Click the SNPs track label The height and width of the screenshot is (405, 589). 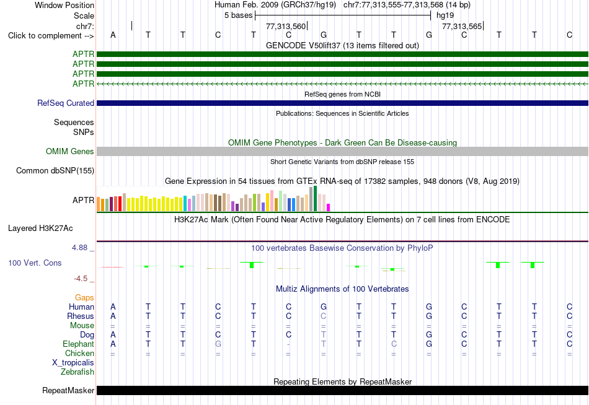coord(84,132)
